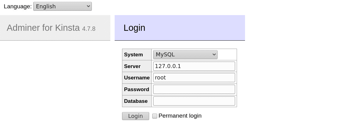Focus the Server field containing 127.0.0.1

point(194,66)
